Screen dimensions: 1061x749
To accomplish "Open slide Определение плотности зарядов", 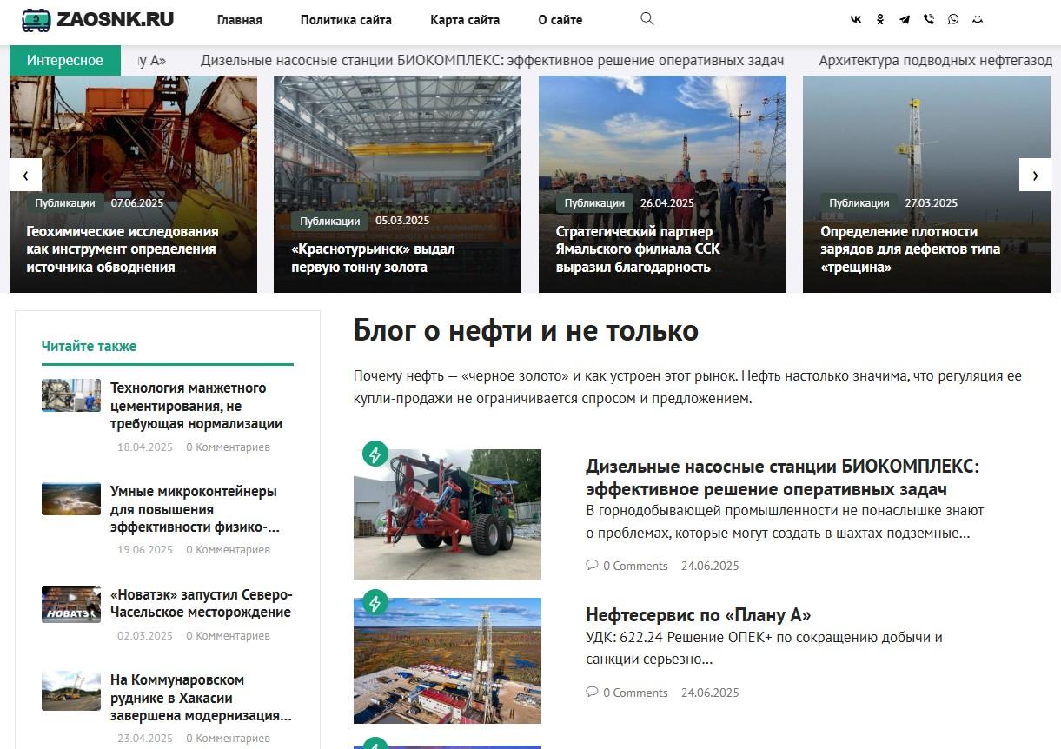I will pyautogui.click(x=910, y=249).
